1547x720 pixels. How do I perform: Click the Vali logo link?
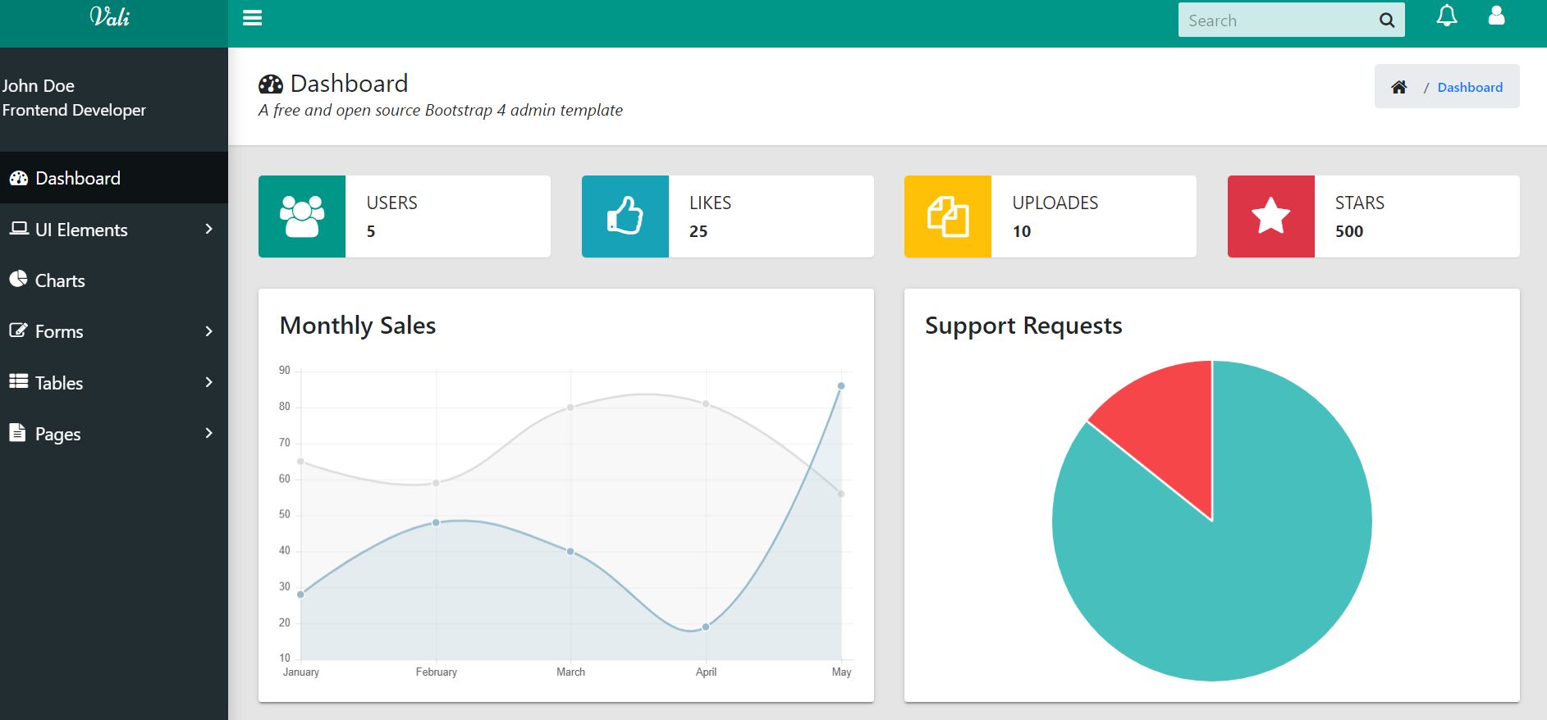110,17
